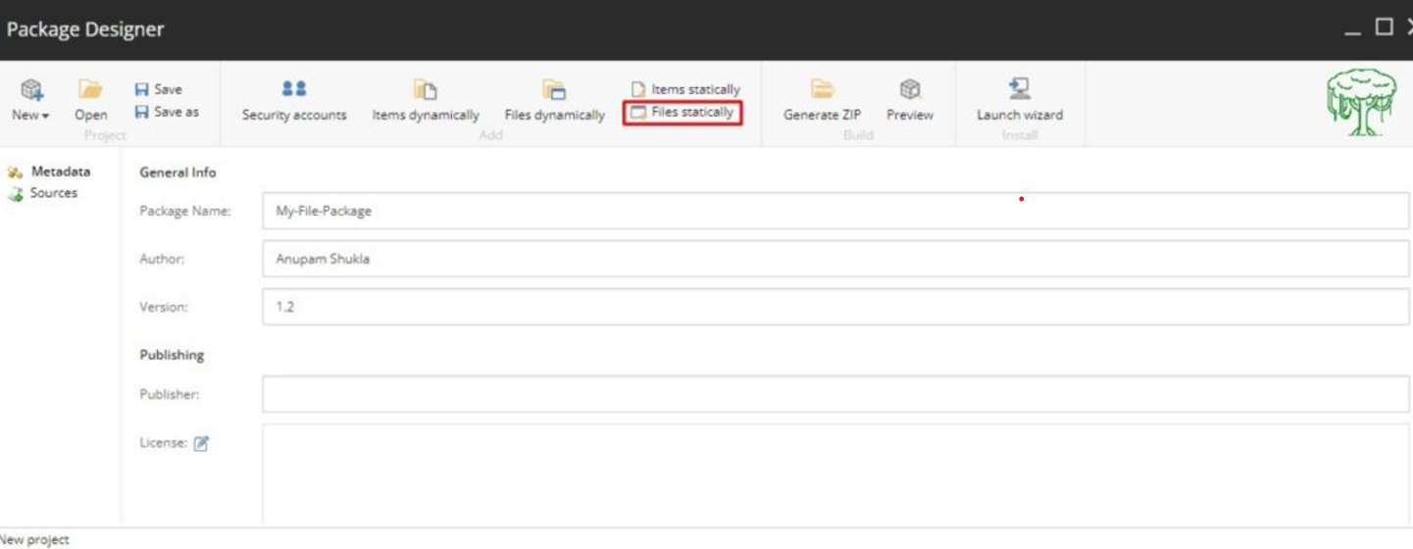
Task: Click the Open project folder icon
Action: (90, 89)
